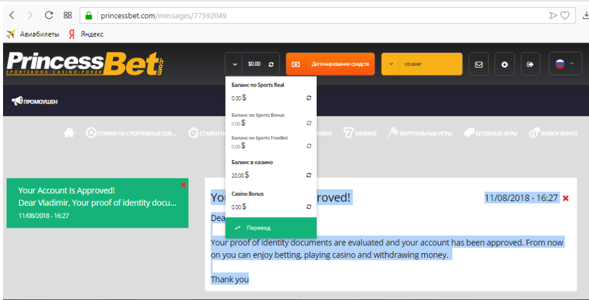Refresh the Sports FreeBet balance
This screenshot has width=589, height=300.
(309, 146)
